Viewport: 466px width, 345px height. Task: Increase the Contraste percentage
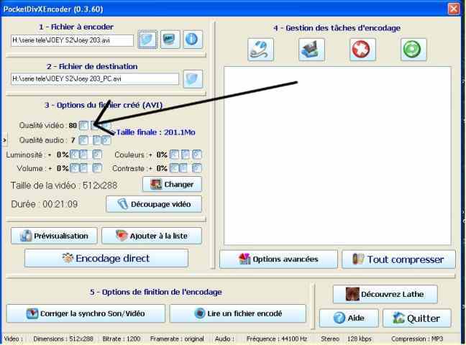(197, 168)
